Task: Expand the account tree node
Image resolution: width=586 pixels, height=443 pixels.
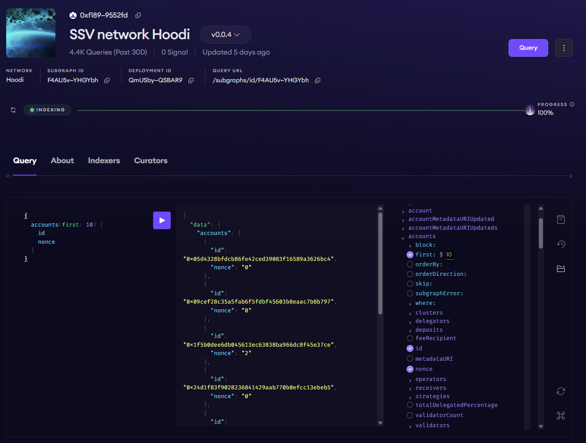Action: click(x=403, y=212)
